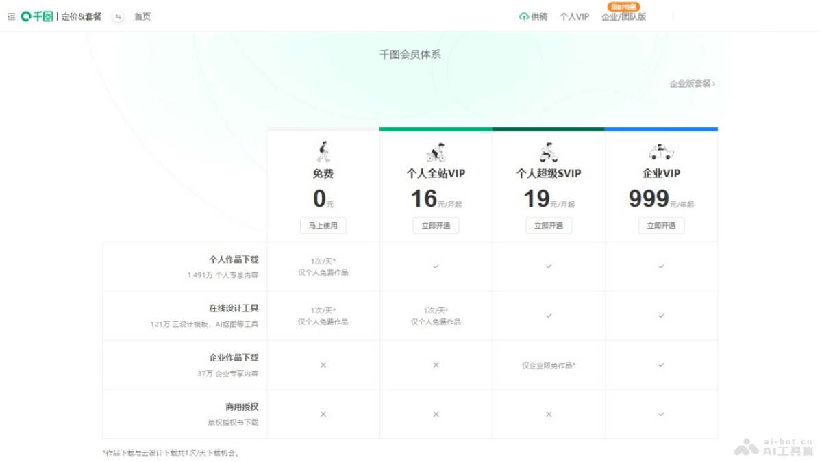Click the X mark under 免费 for 企业作品下载
Screen dimensions: 822x462
pos(323,365)
